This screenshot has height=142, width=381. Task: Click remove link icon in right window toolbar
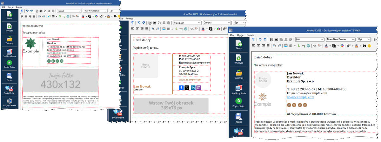[x=320, y=46]
